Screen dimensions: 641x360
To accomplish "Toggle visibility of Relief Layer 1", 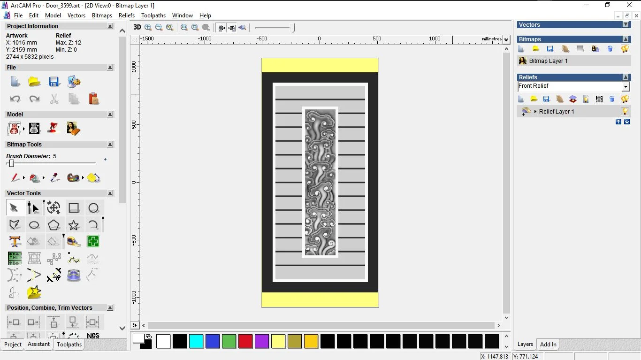I will (x=625, y=111).
